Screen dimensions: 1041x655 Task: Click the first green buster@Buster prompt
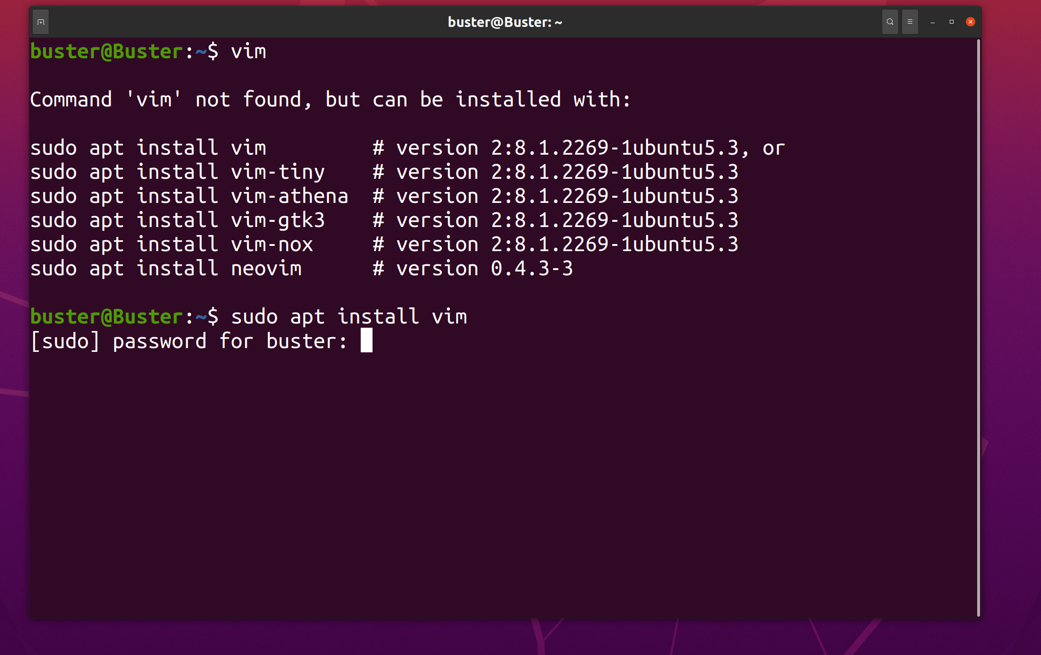coord(106,52)
